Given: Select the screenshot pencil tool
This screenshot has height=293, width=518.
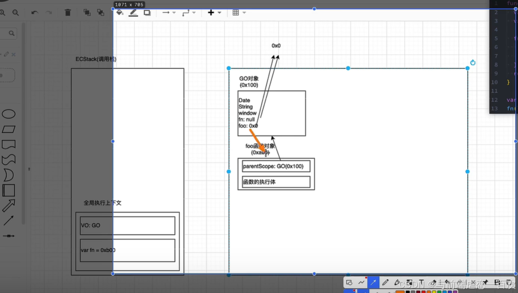Looking at the screenshot, I should 385,282.
